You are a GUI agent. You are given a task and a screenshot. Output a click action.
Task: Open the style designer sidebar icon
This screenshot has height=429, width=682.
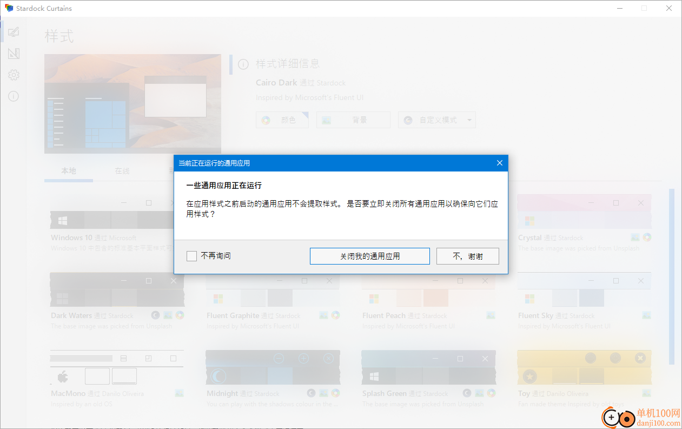click(14, 54)
